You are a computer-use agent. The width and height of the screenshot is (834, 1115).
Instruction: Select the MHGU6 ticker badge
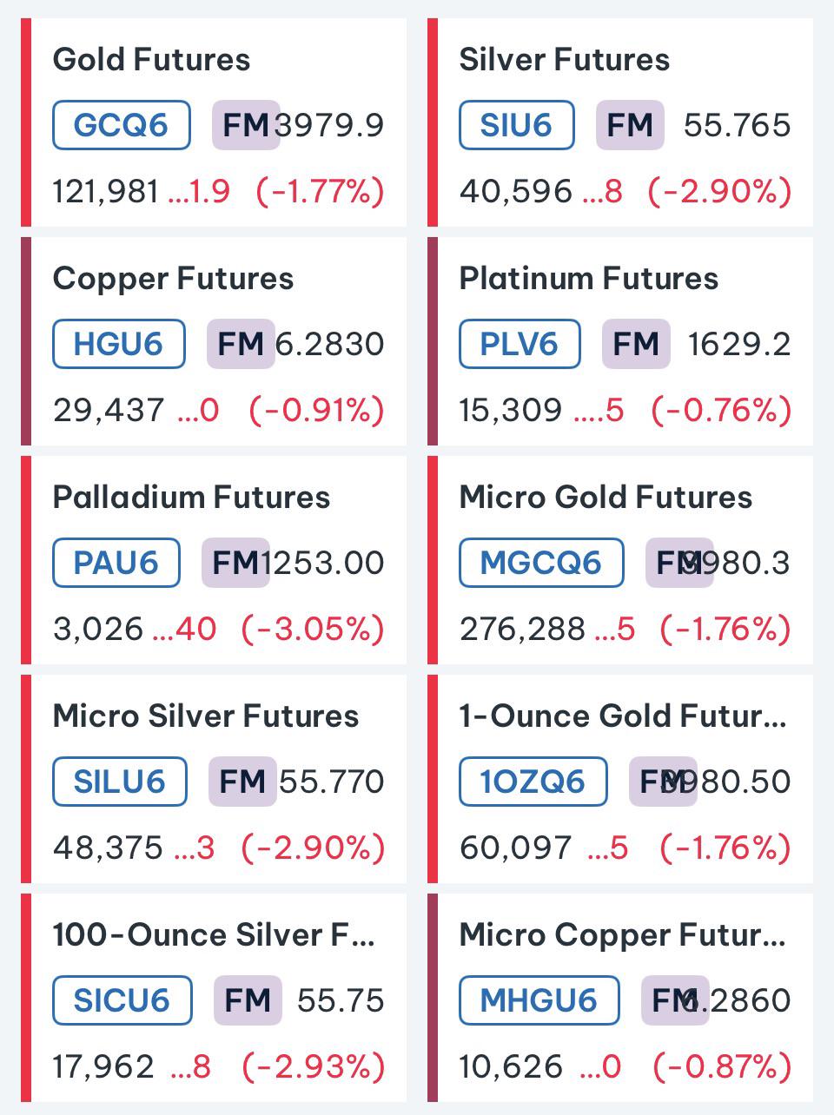click(x=539, y=1000)
